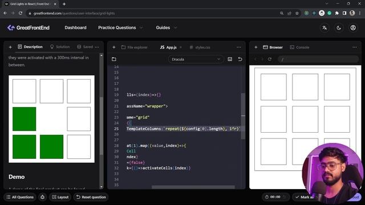Expand the Guides menu
Screen dimensions: 365x205
point(166,28)
